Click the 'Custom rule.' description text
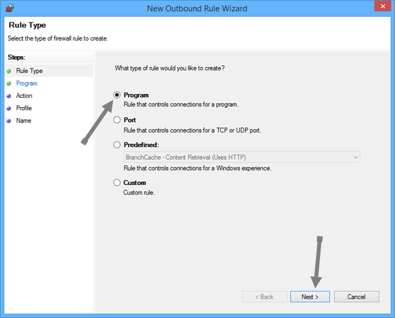This screenshot has height=318, width=395. [139, 192]
